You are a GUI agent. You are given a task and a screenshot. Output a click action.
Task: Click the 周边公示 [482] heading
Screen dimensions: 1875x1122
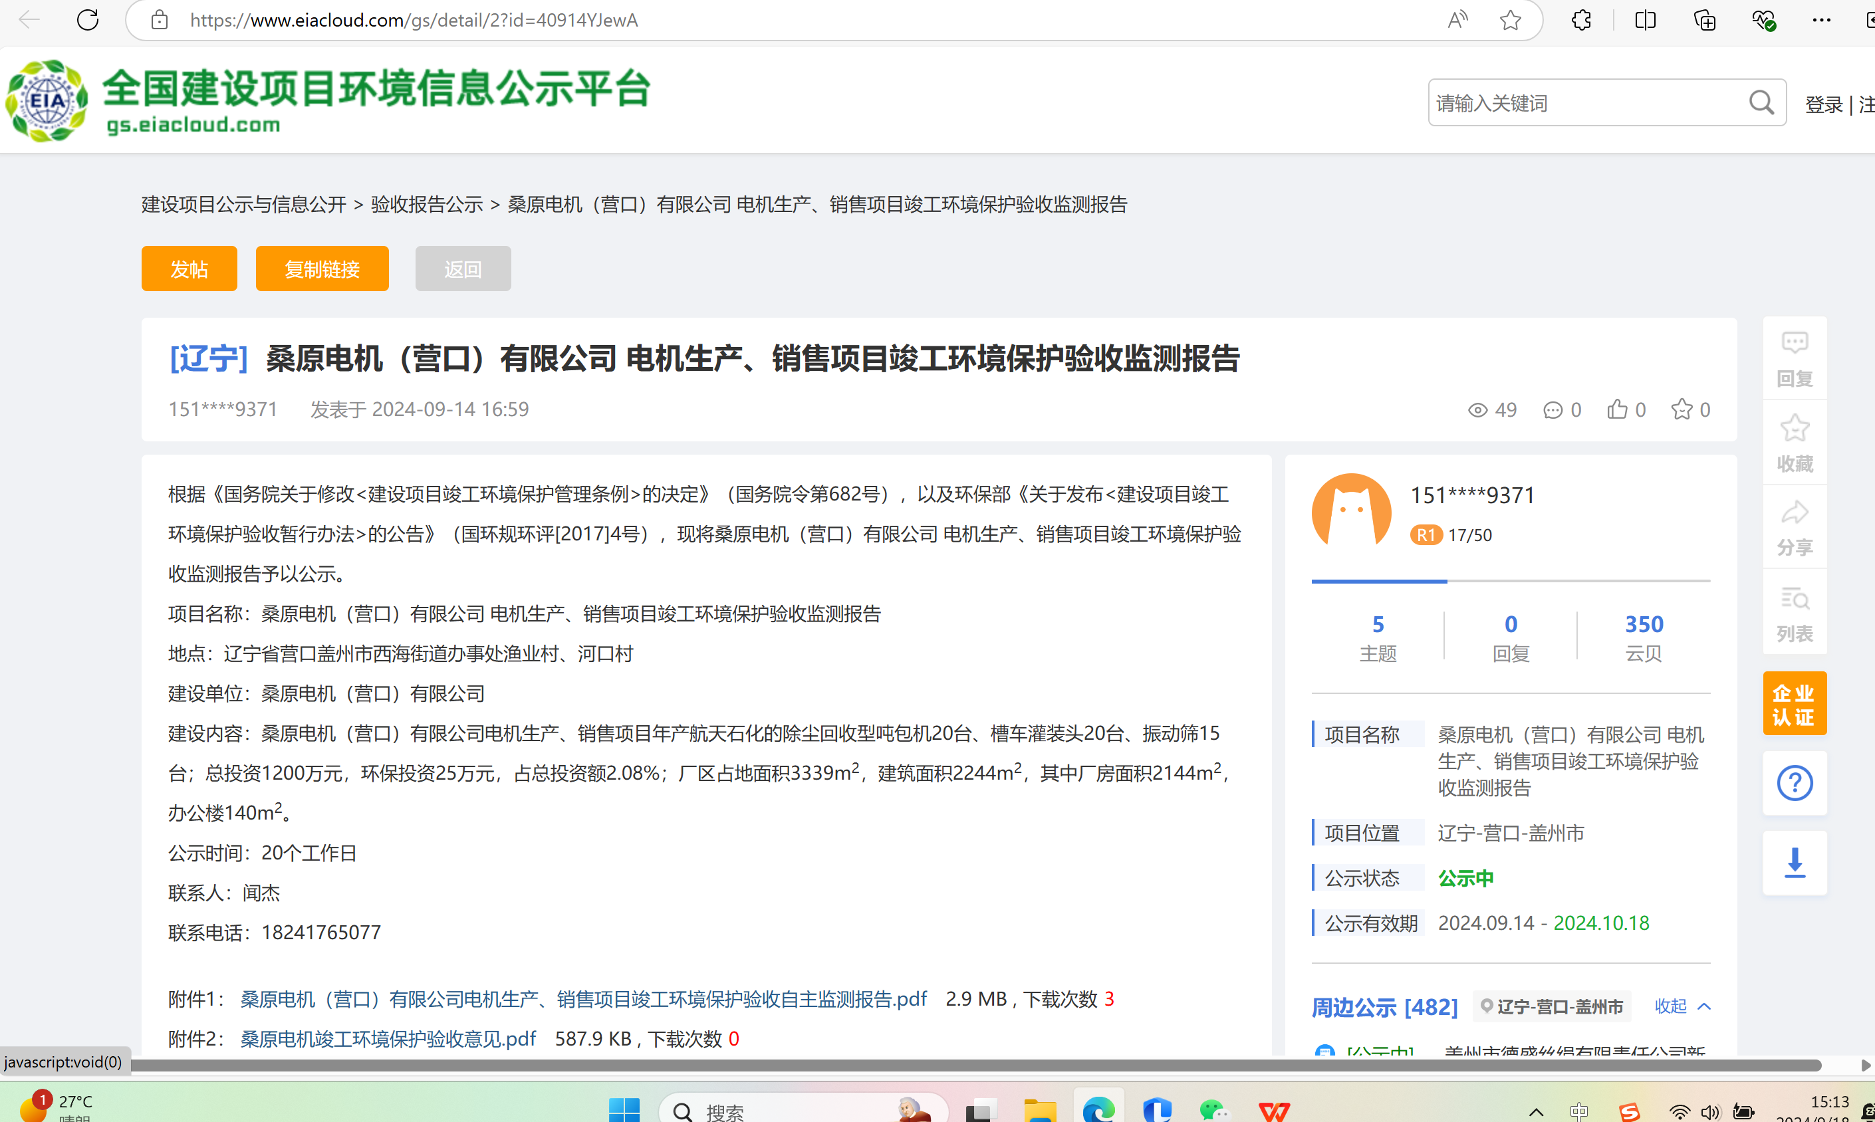(1384, 1006)
